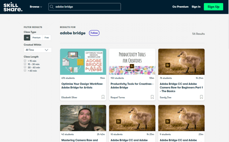Visit teacher Sandy Dee's profile
The image size is (229, 142).
coord(166,97)
